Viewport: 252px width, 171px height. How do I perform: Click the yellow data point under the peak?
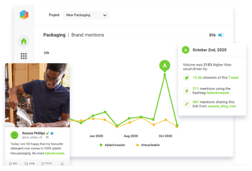coord(166,120)
